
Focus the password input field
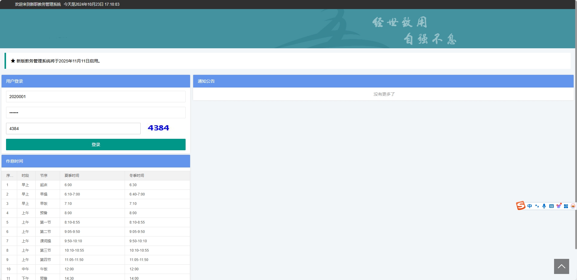coord(96,113)
